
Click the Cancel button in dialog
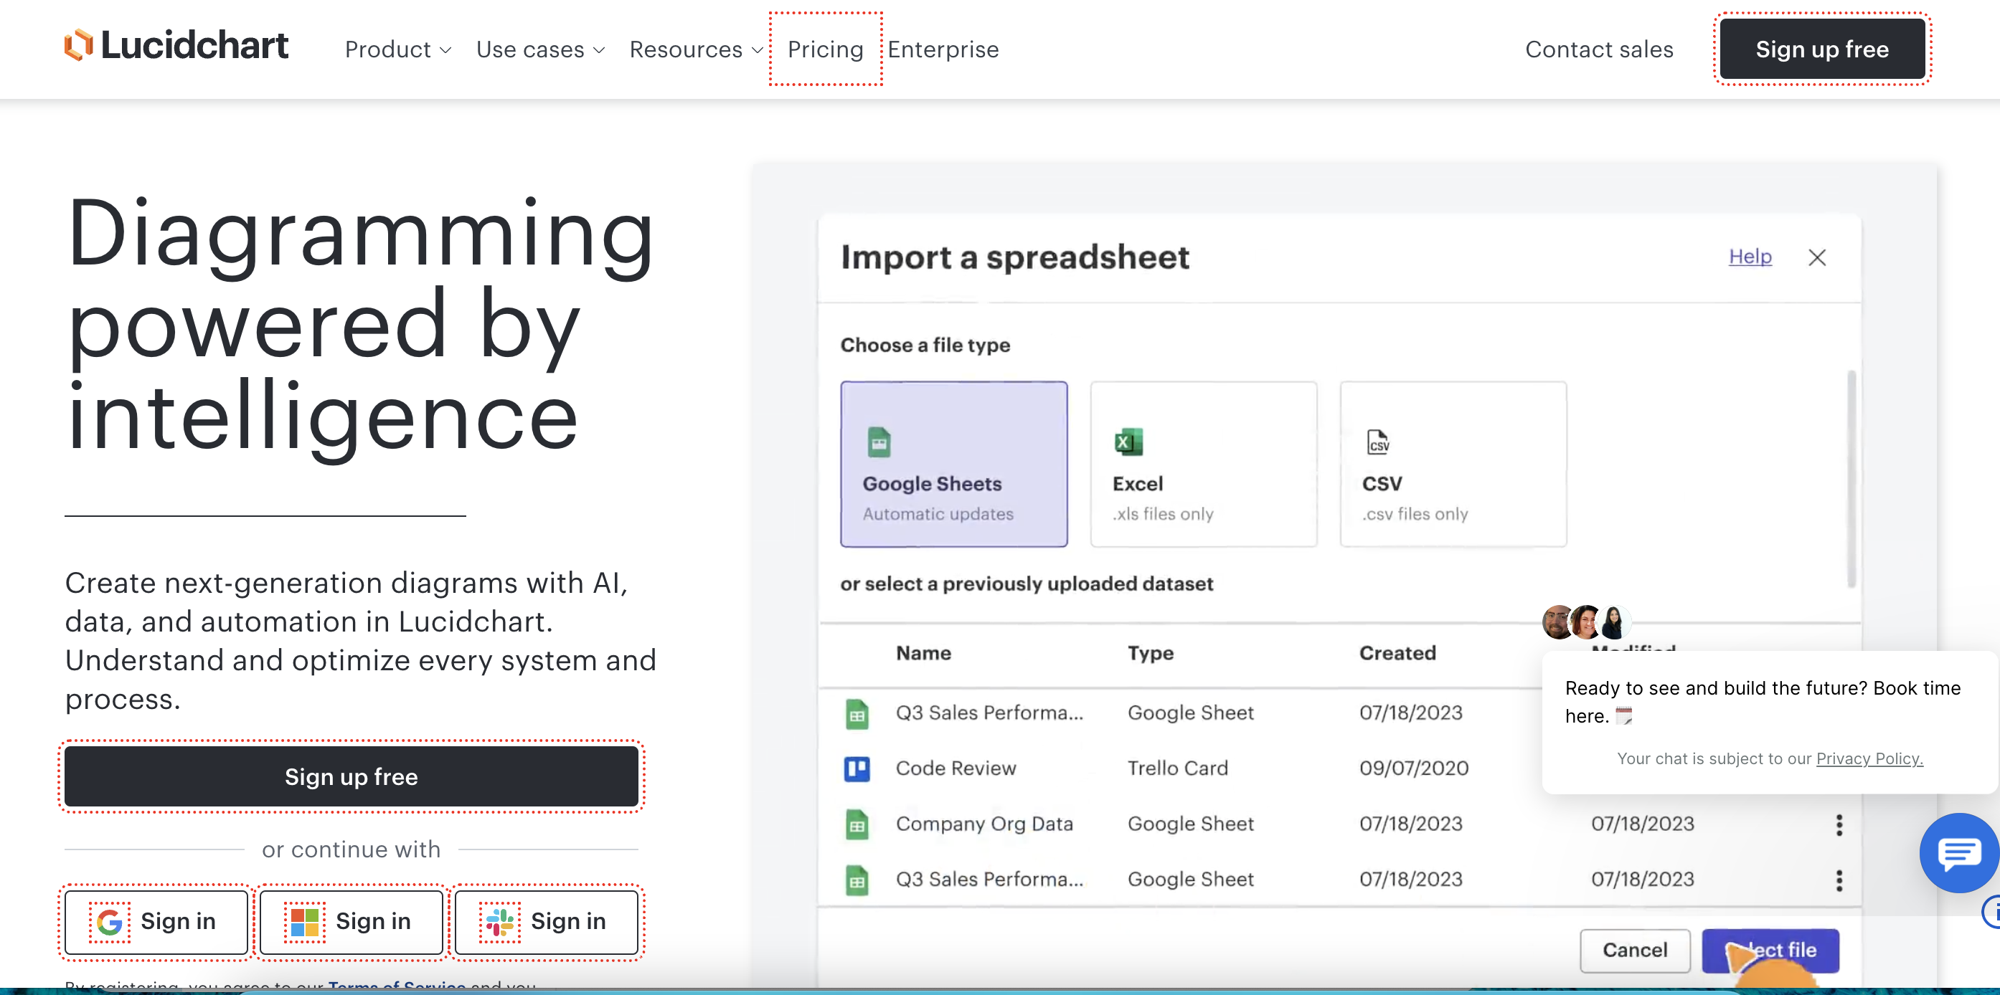point(1635,951)
